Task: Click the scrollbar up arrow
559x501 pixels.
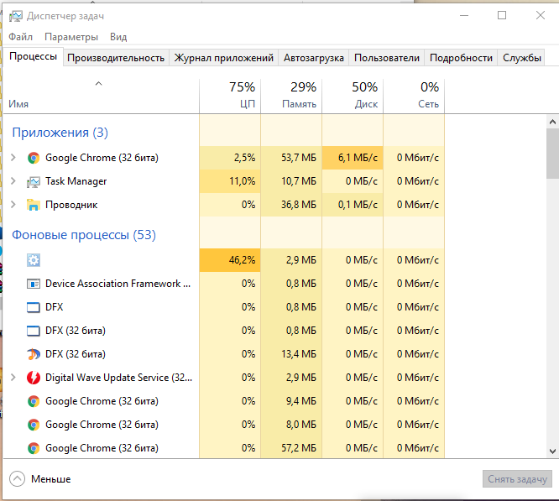Action: pyautogui.click(x=552, y=123)
